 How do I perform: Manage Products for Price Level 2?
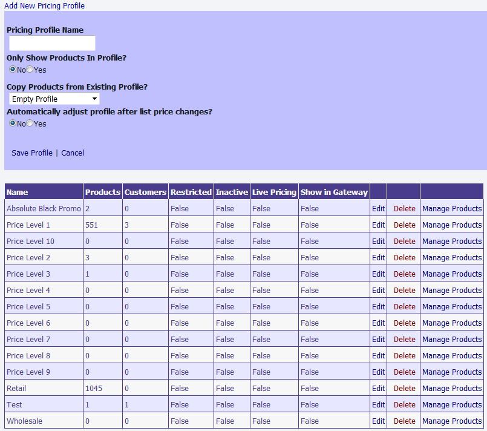[452, 258]
